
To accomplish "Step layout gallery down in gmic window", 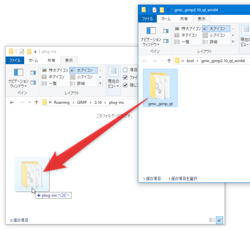I will coord(233,35).
